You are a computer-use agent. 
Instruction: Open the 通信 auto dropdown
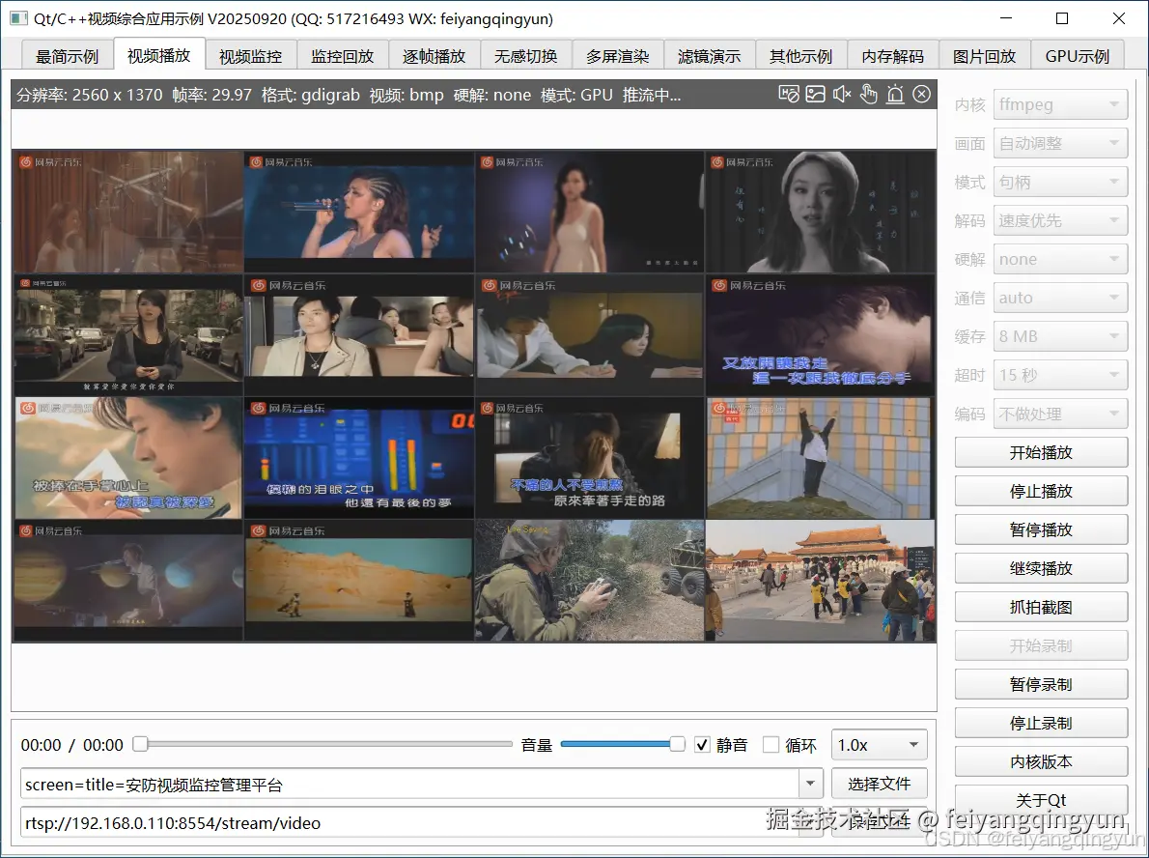tap(1060, 298)
